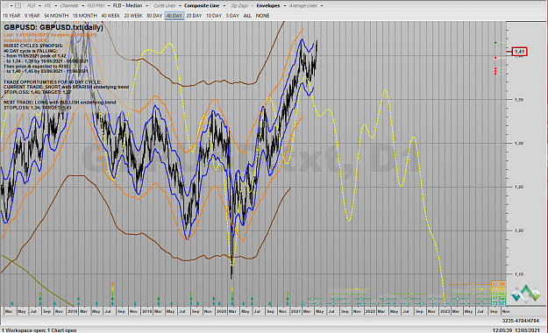Click the green 43,4w cycle label
Viewport: 548px width, 333px height.
498,294
